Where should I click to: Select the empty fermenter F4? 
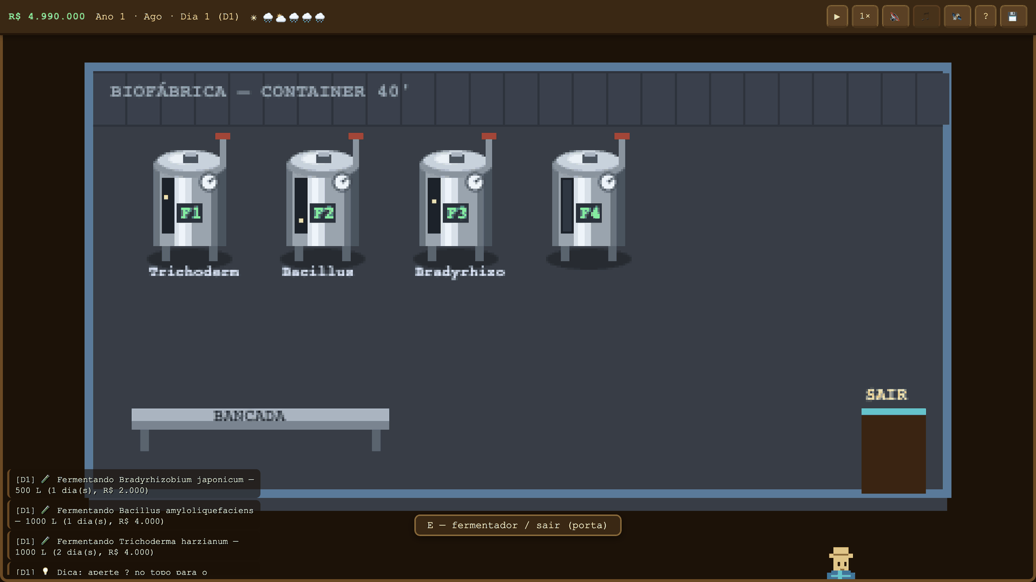tap(589, 198)
